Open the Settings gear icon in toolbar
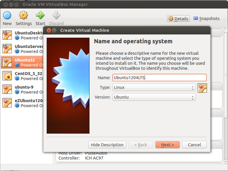The height and width of the screenshot is (171, 228). pyautogui.click(x=23, y=15)
